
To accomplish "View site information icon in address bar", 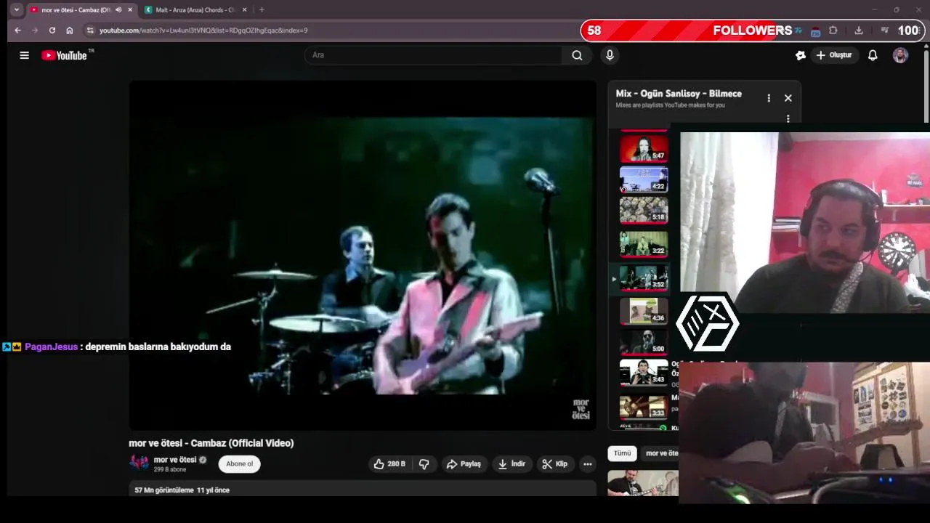I will (90, 31).
